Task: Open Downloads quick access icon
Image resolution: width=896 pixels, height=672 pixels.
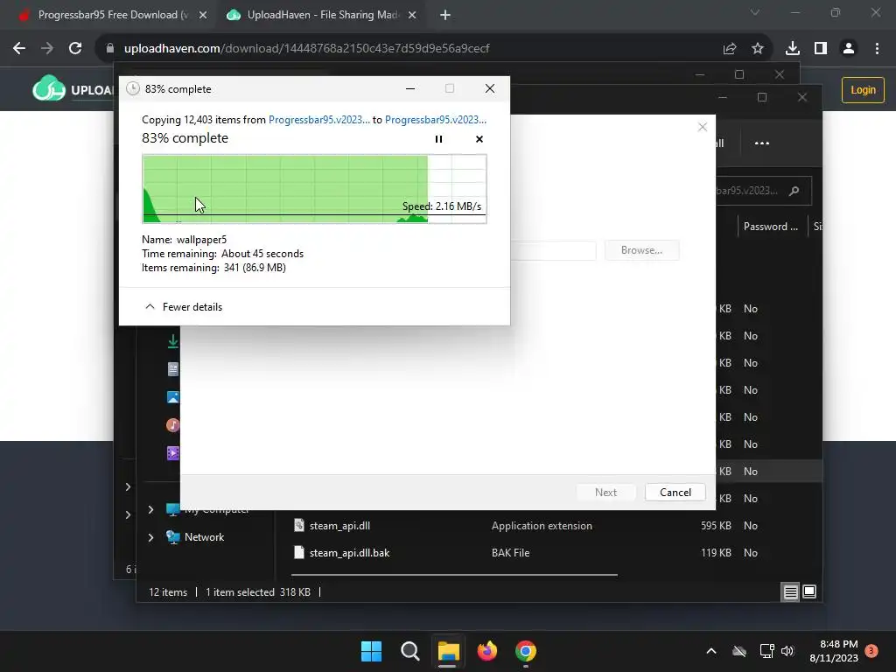Action: click(172, 341)
